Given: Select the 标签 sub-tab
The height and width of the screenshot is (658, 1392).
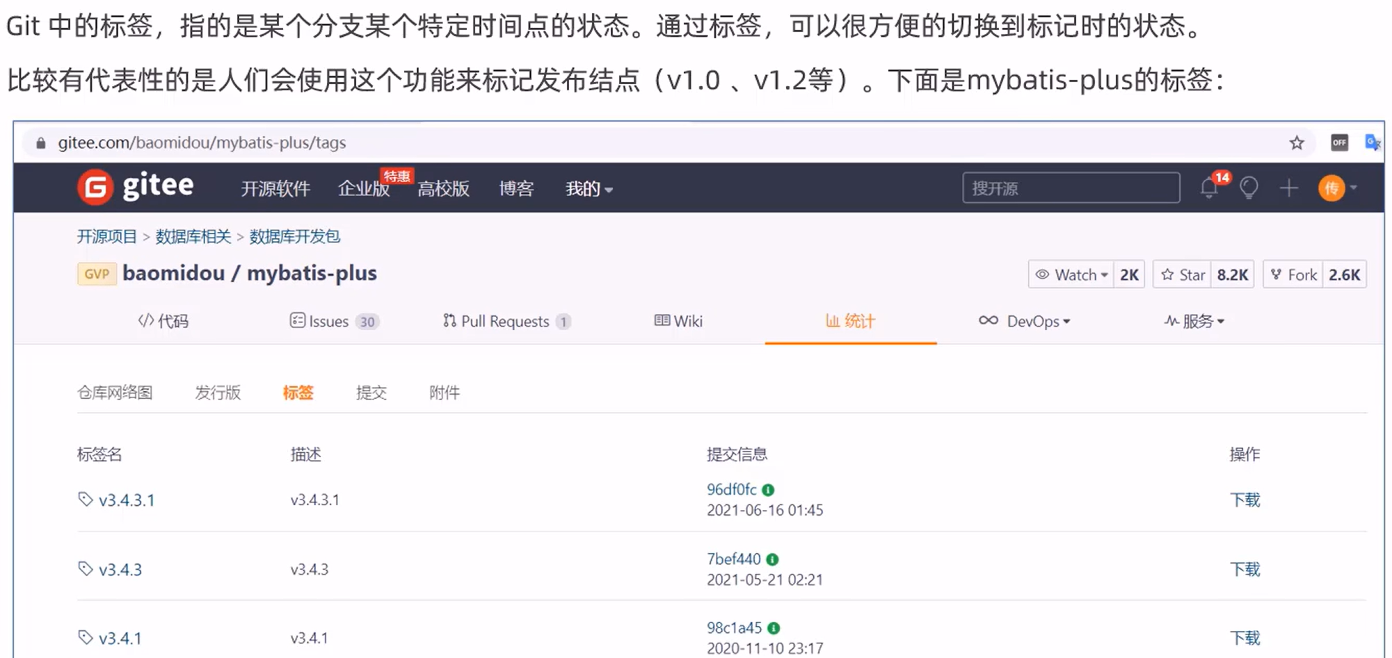Looking at the screenshot, I should point(298,393).
